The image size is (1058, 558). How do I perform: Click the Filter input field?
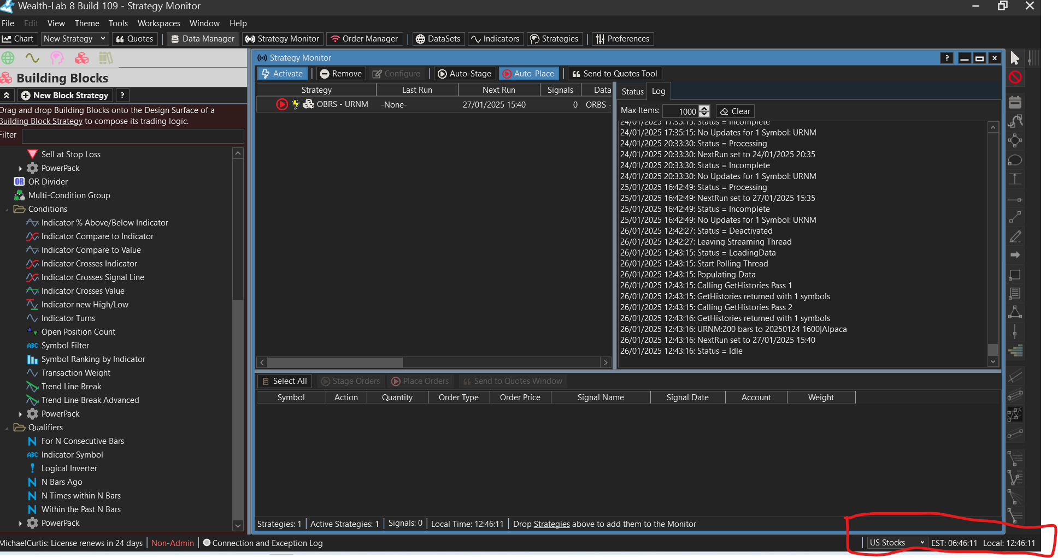tap(133, 135)
